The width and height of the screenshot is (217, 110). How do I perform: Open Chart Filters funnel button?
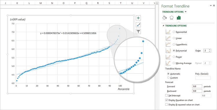point(138,31)
